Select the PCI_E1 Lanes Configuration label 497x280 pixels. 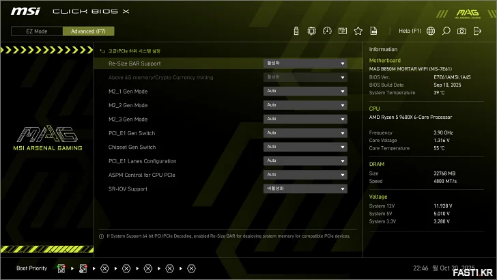pyautogui.click(x=142, y=161)
